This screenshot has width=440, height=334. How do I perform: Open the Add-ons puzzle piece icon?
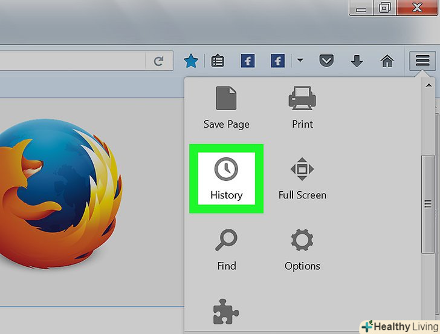226,313
